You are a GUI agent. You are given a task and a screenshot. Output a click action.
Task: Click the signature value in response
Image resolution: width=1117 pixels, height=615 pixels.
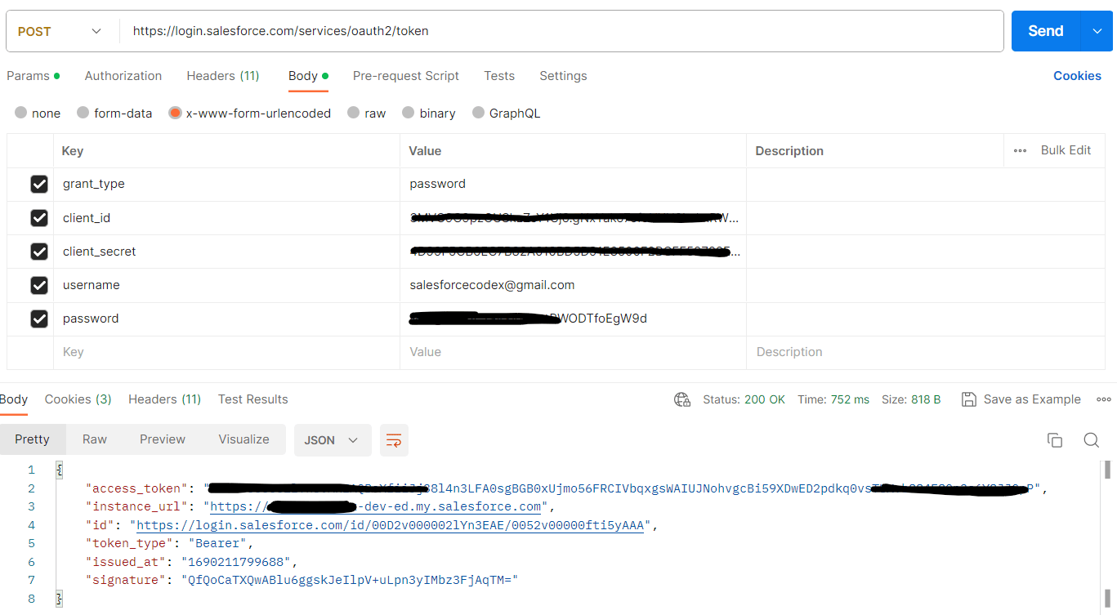click(x=350, y=581)
